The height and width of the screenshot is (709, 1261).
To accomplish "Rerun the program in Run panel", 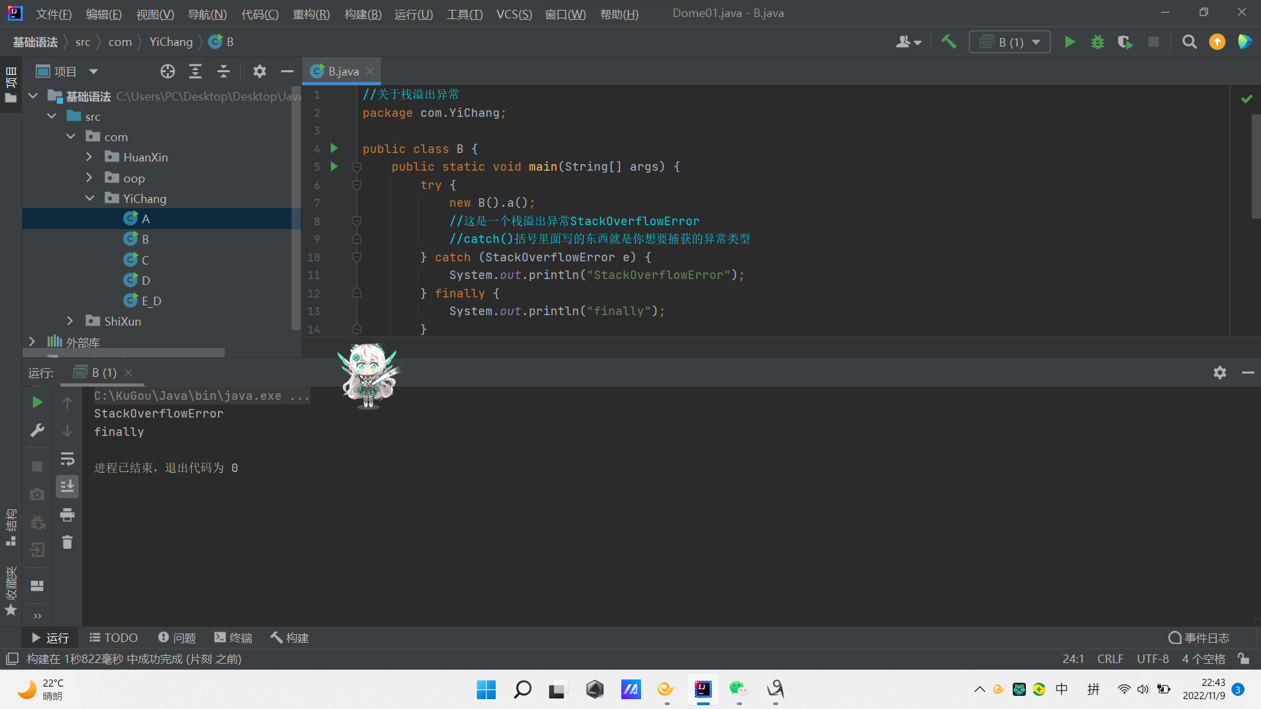I will click(x=37, y=402).
